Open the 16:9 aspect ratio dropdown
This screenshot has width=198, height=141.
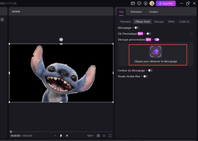pyautogui.click(x=91, y=136)
